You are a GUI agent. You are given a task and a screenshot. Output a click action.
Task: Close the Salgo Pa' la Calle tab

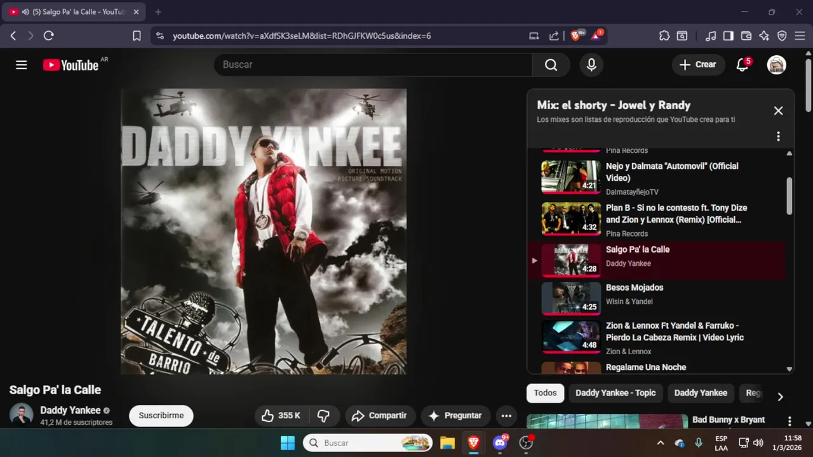[x=136, y=12]
